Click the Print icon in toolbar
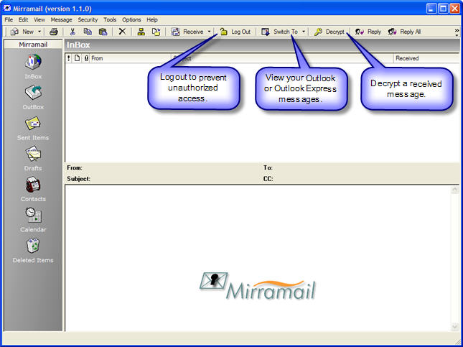The height and width of the screenshot is (347, 463). point(53,32)
